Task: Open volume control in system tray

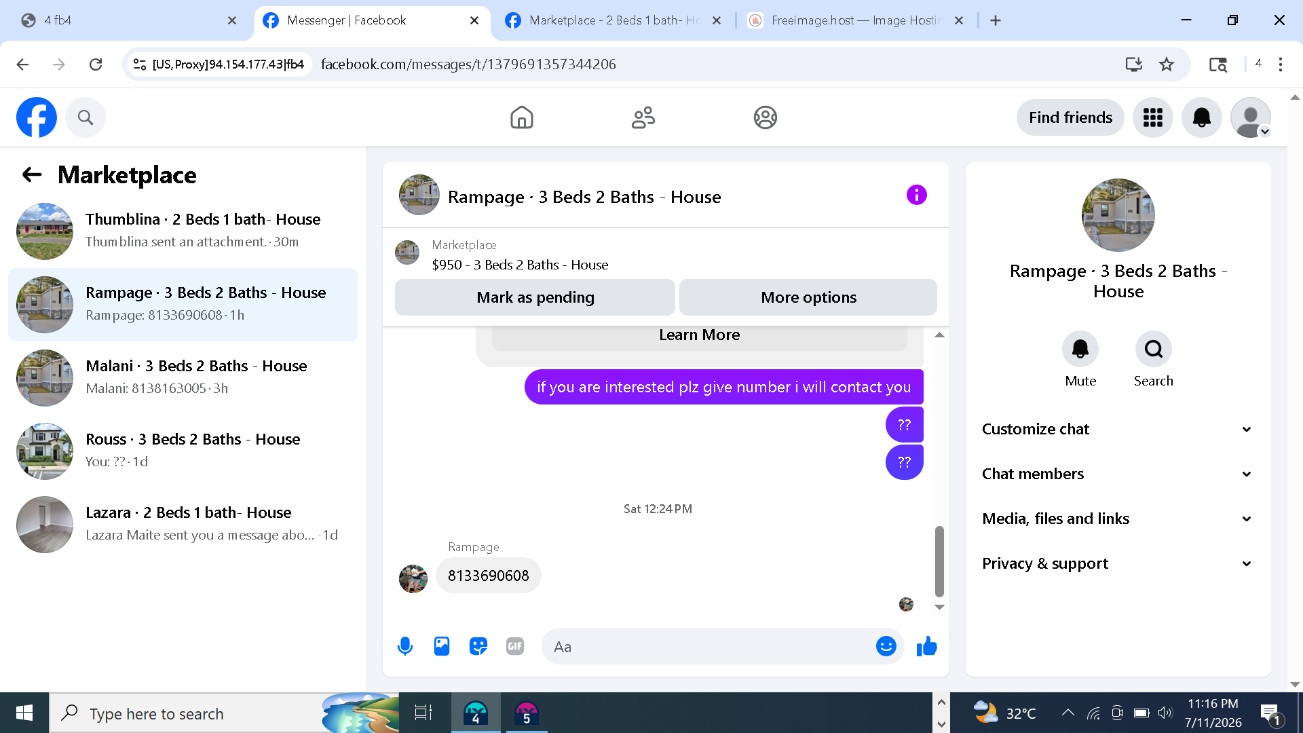Action: [x=1165, y=713]
